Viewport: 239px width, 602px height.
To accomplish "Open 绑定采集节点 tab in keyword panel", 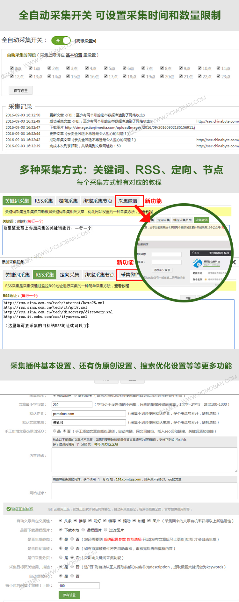I will pos(98,201).
